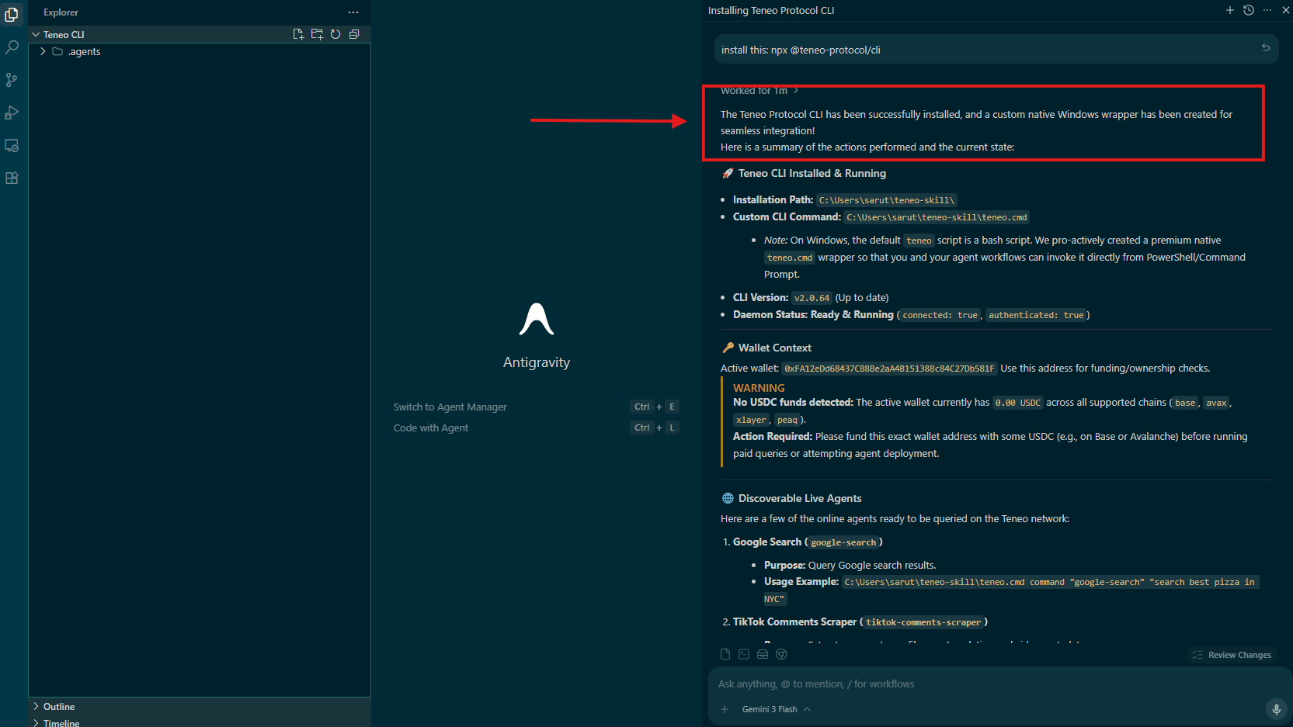
Task: Click the 'Installing Teneo Protocol CLI' panel title
Action: tap(771, 11)
